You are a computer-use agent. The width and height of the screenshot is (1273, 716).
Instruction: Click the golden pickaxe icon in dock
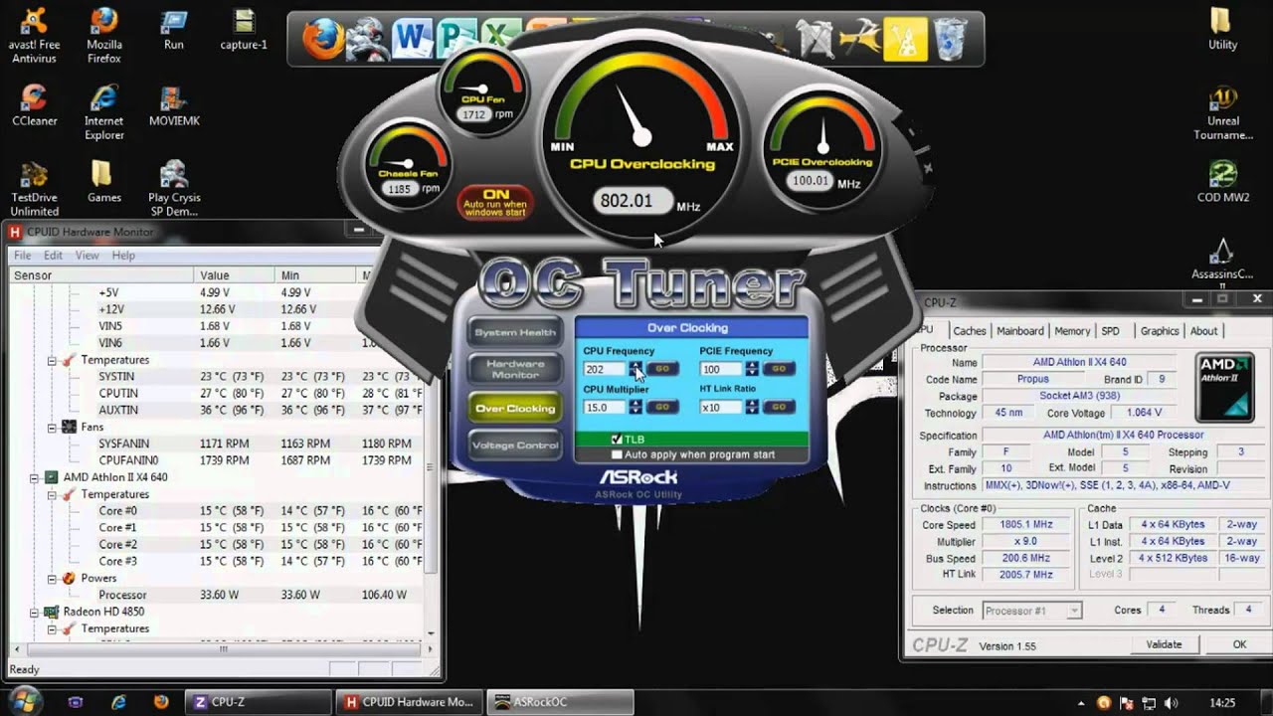click(860, 39)
